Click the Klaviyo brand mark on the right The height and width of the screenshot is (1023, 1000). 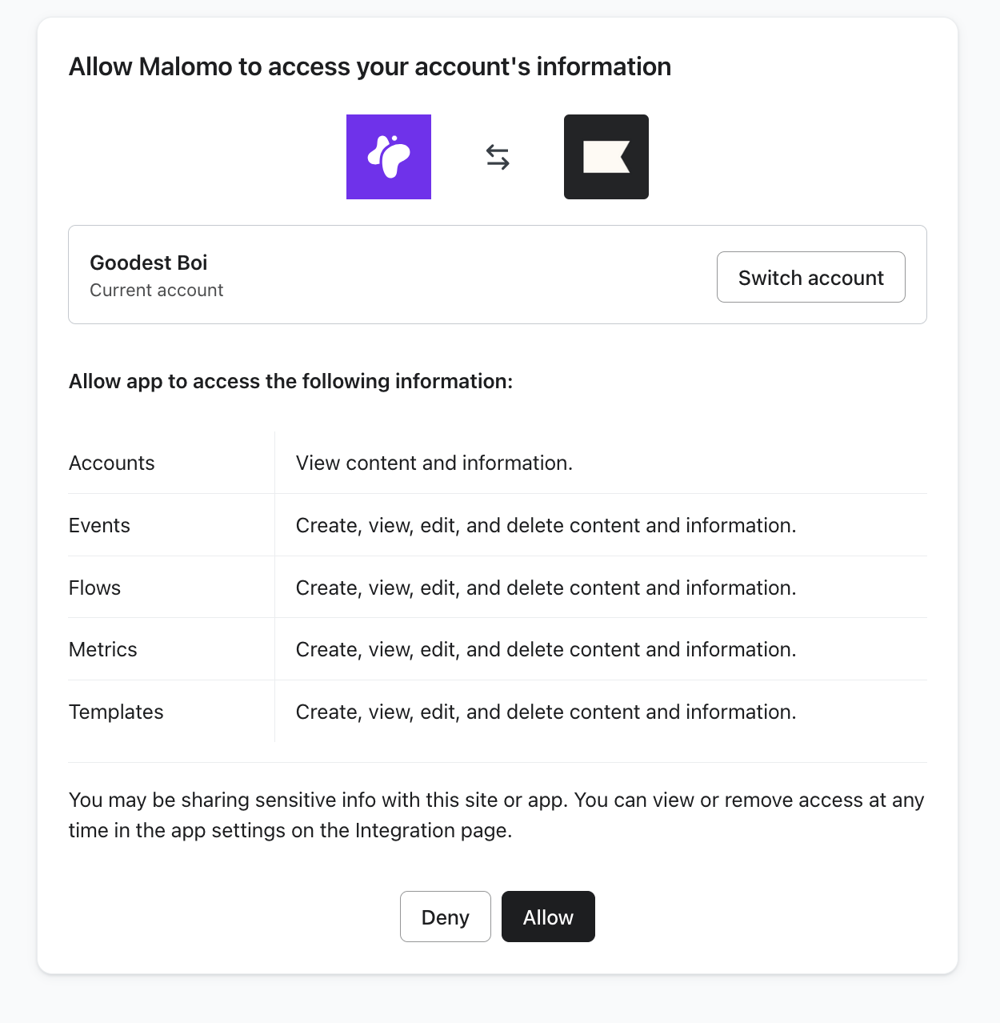[x=606, y=157]
